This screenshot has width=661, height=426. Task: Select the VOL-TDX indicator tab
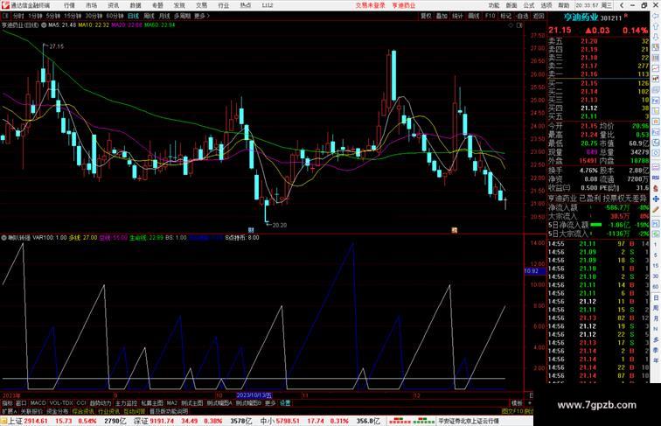(x=61, y=403)
